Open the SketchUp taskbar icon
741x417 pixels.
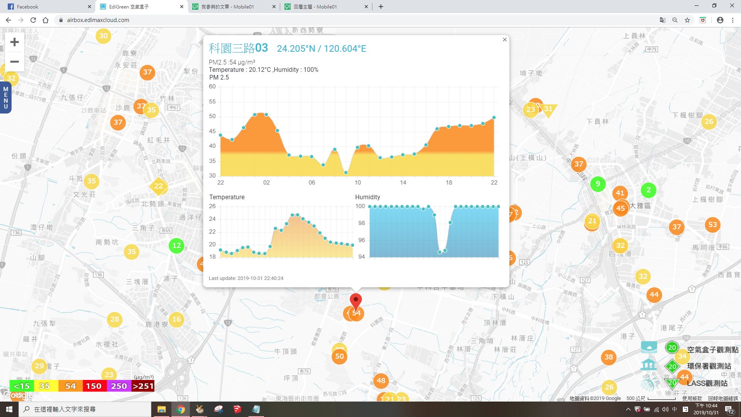[x=237, y=409]
